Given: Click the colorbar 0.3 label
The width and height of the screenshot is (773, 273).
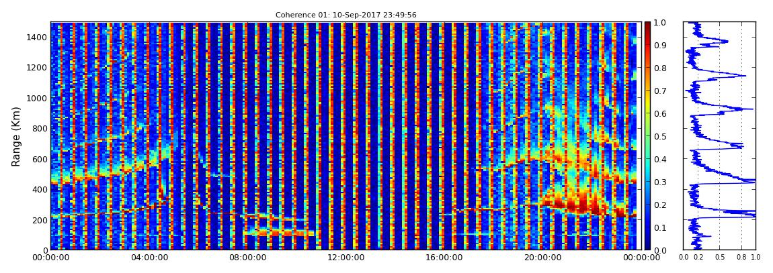Looking at the screenshot, I should tap(659, 182).
